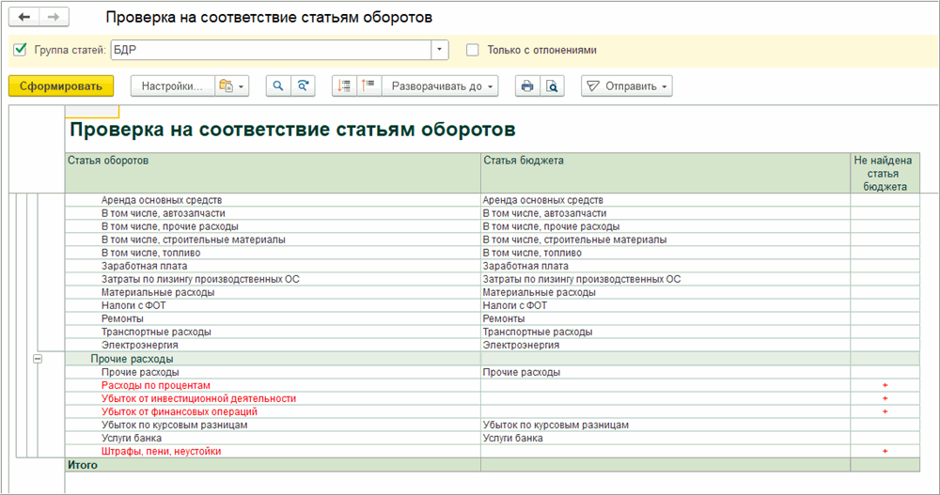Viewport: 940px width, 495px height.
Task: Click the magnifier search icon
Action: click(278, 86)
